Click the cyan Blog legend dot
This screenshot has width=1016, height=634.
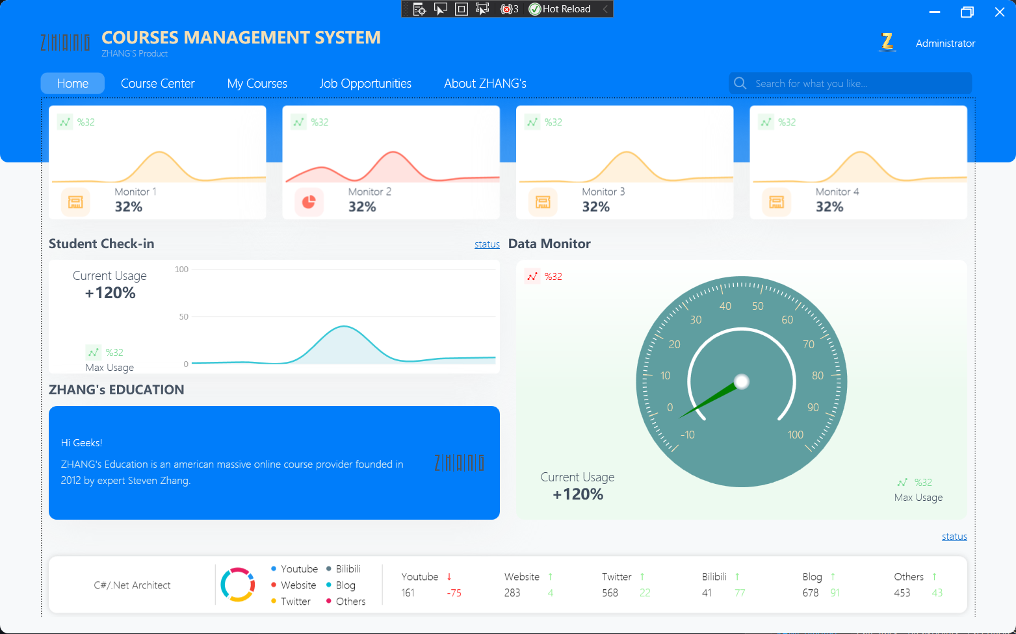(x=329, y=585)
